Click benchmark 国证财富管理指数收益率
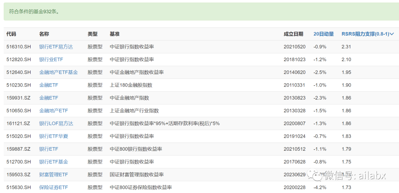The height and width of the screenshot is (193, 399). tap(137, 175)
